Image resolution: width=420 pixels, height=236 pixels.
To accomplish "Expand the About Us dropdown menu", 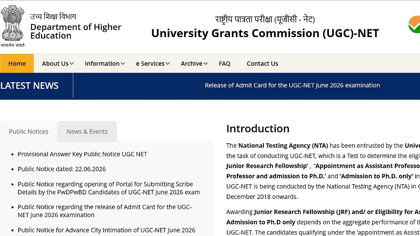I will click(58, 63).
